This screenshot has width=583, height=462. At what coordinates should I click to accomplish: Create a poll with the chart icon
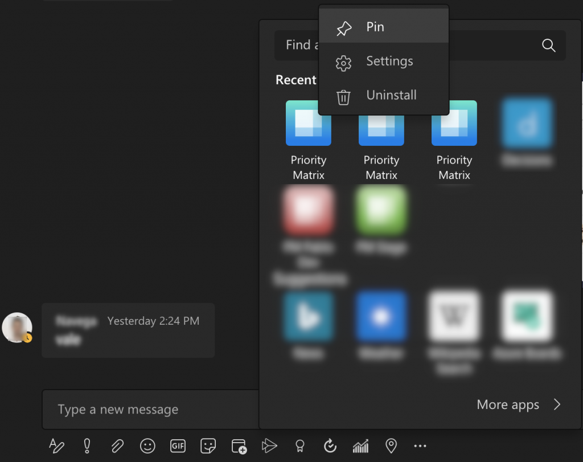tap(360, 446)
